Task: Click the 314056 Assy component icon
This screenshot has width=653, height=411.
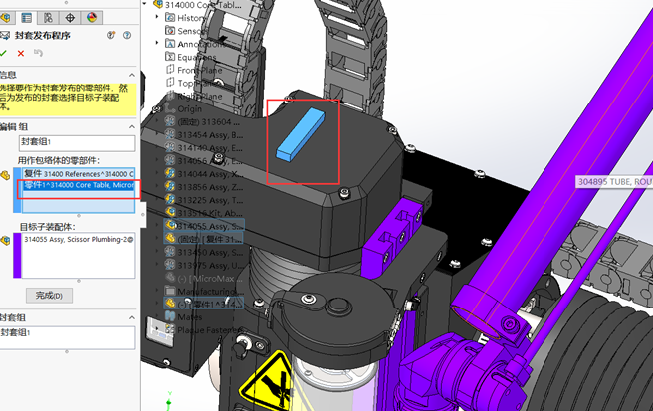Action: [170, 160]
